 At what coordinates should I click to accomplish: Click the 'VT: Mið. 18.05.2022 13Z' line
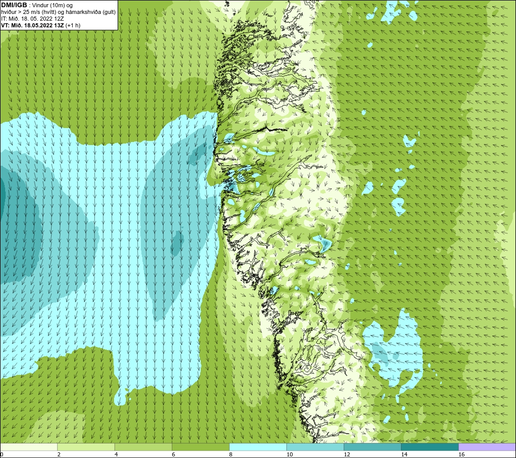pos(40,25)
